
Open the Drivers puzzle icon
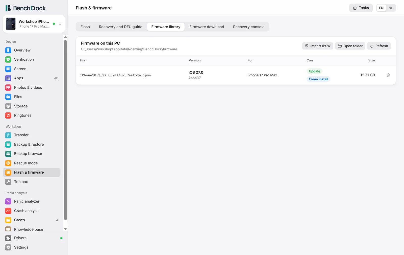tap(8, 238)
